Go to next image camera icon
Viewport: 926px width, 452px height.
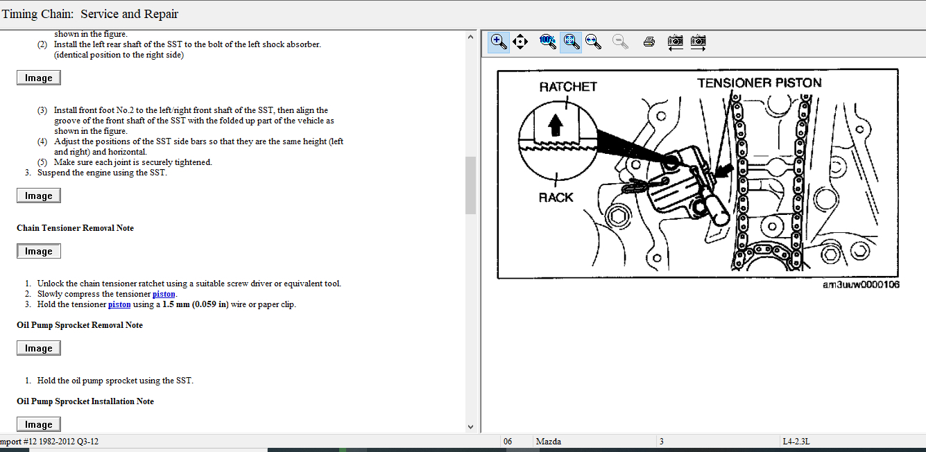click(698, 42)
